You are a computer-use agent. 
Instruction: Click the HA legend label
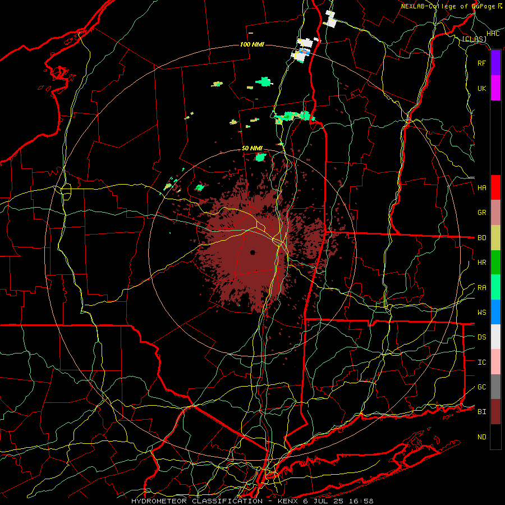tap(482, 188)
